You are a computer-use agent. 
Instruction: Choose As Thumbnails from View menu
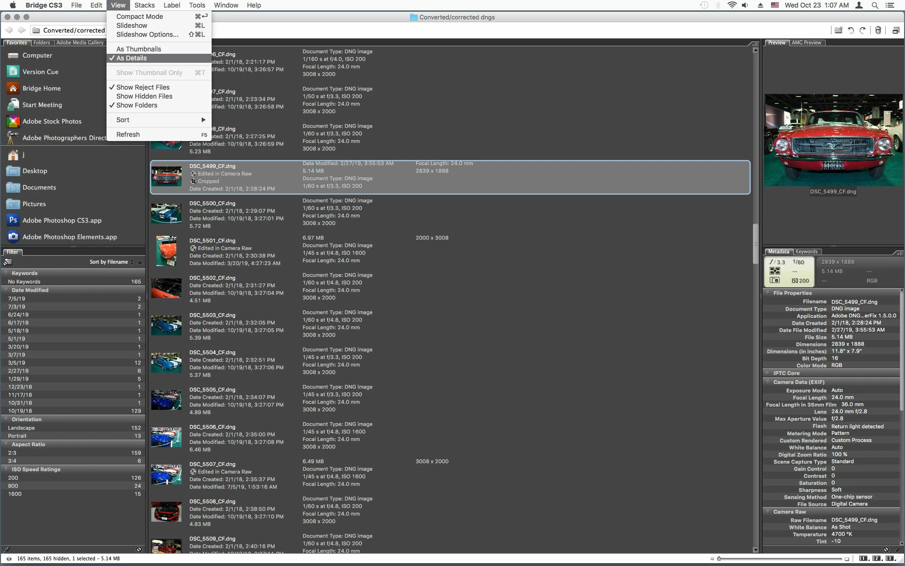(x=139, y=49)
